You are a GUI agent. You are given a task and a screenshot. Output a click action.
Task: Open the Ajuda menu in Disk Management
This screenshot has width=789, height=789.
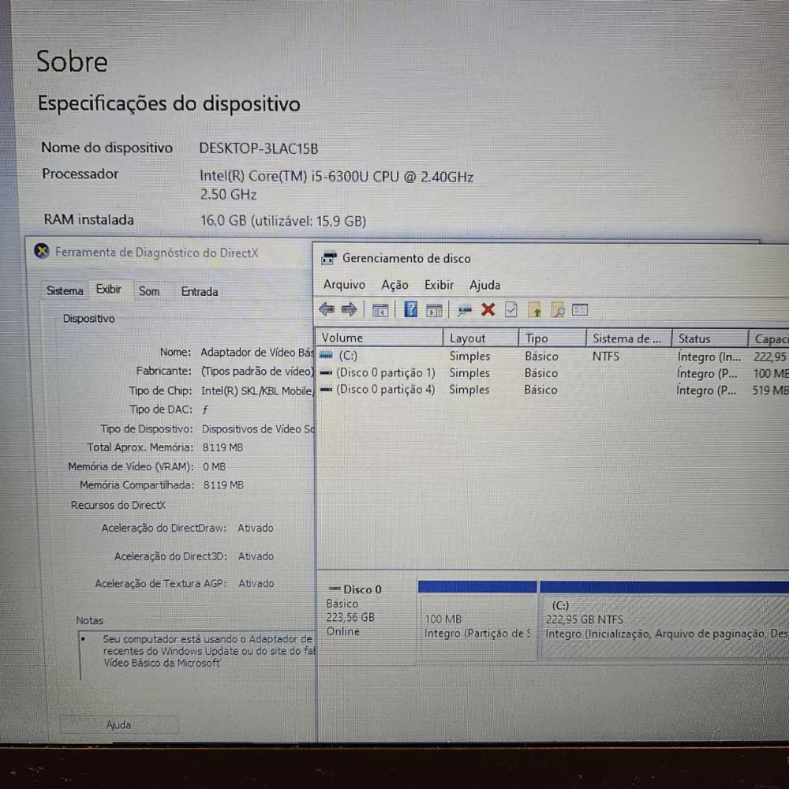[484, 286]
